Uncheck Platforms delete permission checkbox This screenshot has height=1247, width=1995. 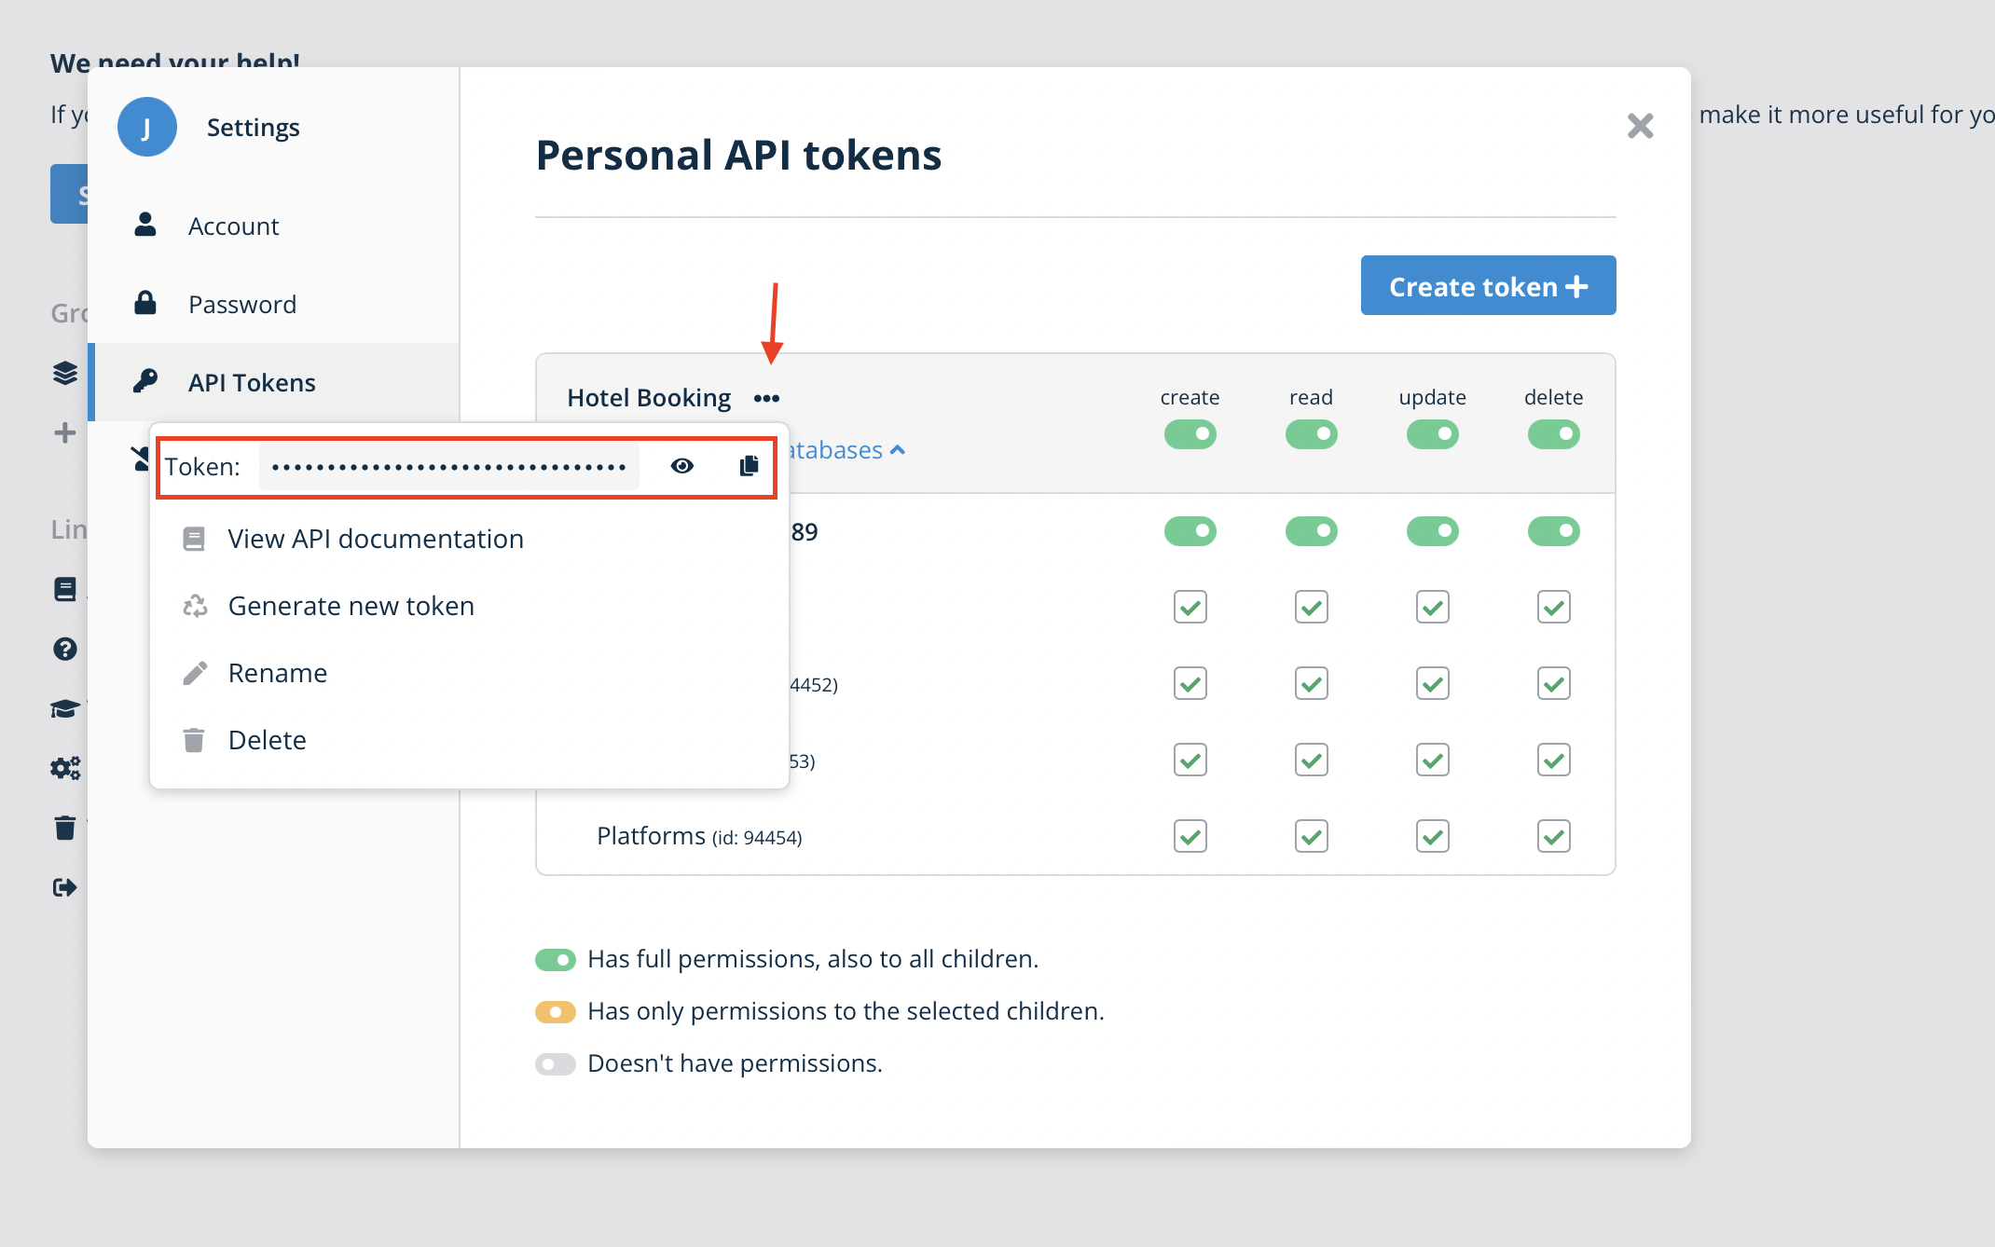click(x=1553, y=837)
